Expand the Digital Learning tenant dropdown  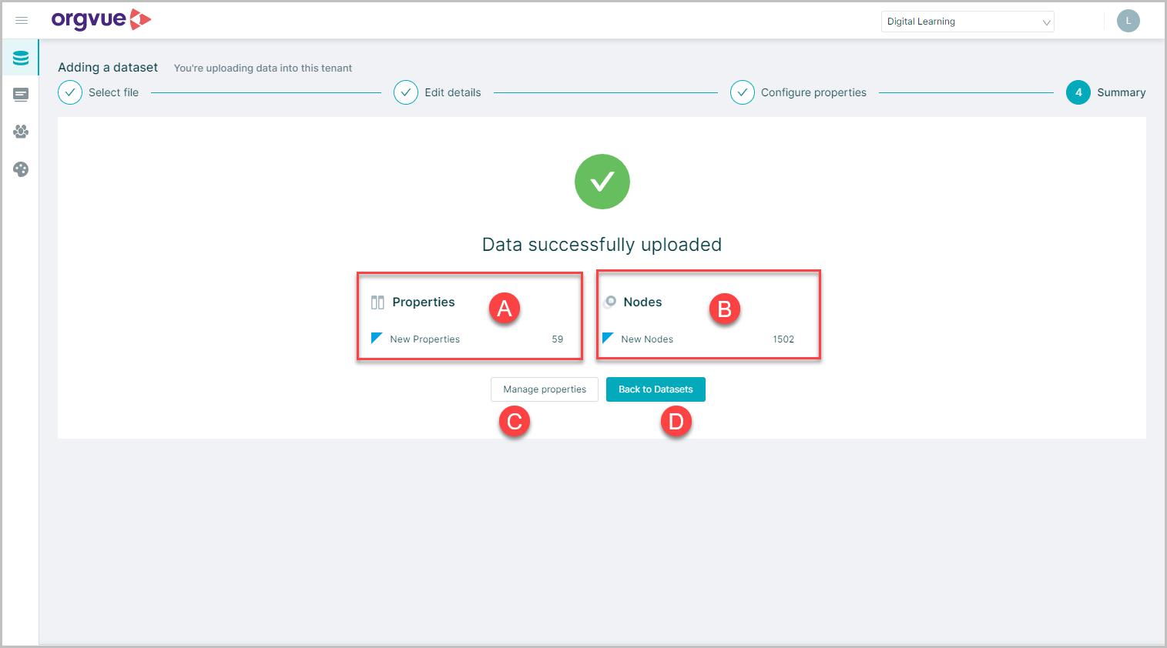967,22
